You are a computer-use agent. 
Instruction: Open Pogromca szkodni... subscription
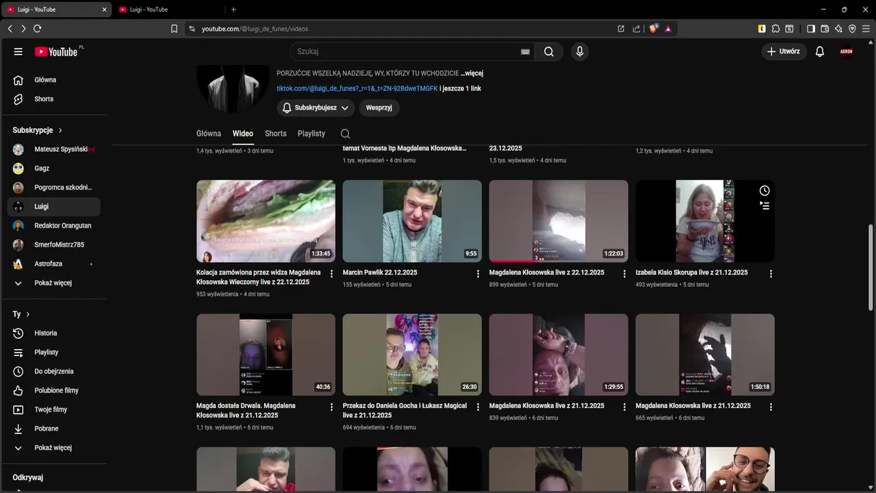53,187
